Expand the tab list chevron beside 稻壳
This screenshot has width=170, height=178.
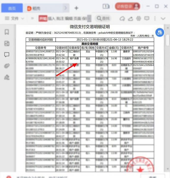click(x=66, y=8)
